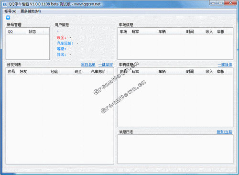This screenshot has width=239, height=175.
Task: Click the 黑白名单 link
Action: click(x=88, y=65)
